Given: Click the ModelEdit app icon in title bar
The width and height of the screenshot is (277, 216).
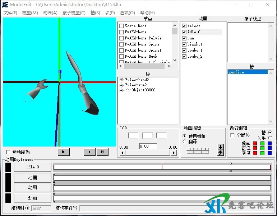Looking at the screenshot, I should [x=5, y=5].
